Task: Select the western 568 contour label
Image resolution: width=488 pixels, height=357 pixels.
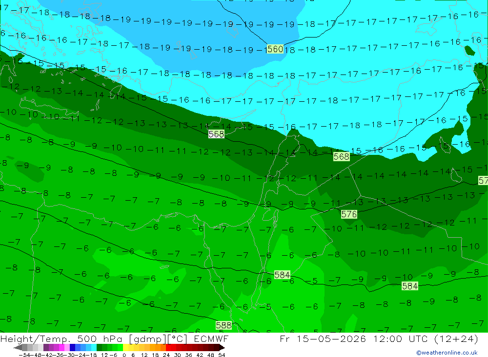Action: click(216, 134)
